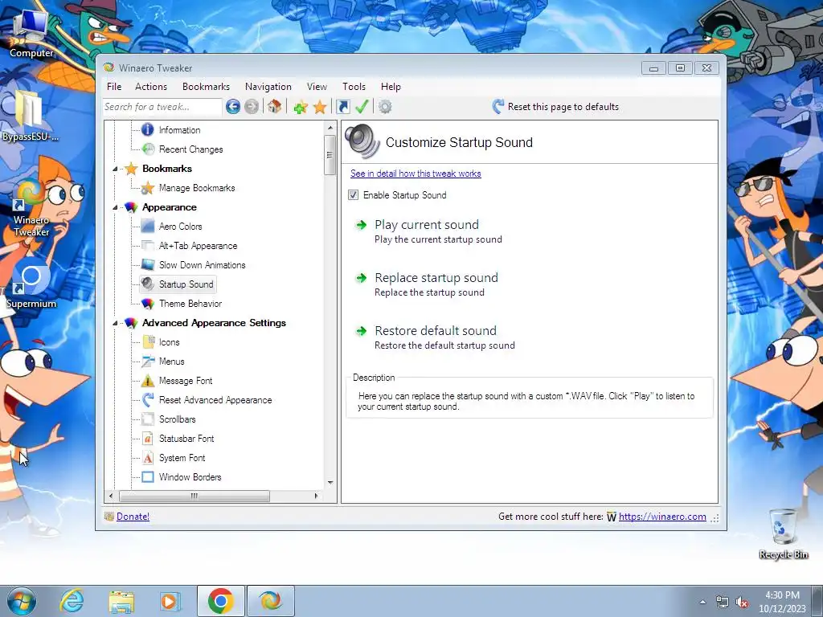823x617 pixels.
Task: Click the tree scroll down arrow
Action: point(330,483)
